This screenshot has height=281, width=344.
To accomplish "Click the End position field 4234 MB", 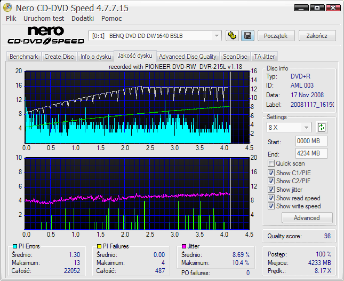I will [311, 153].
